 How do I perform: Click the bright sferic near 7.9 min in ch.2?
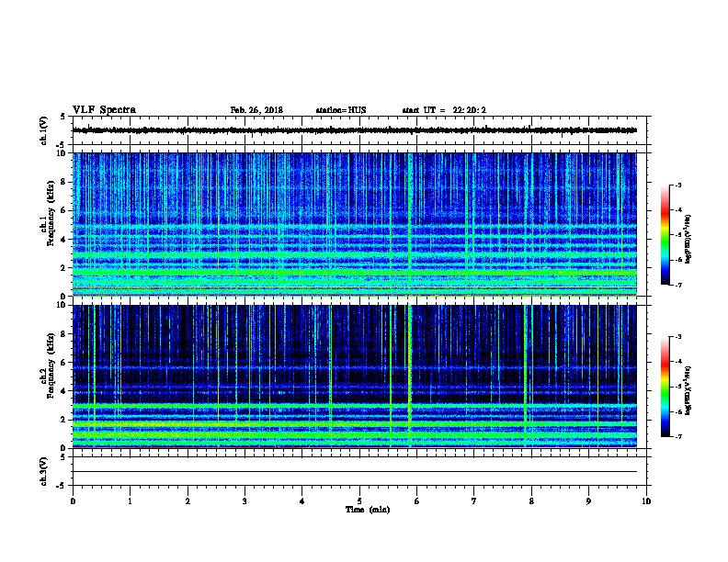pyautogui.click(x=525, y=377)
